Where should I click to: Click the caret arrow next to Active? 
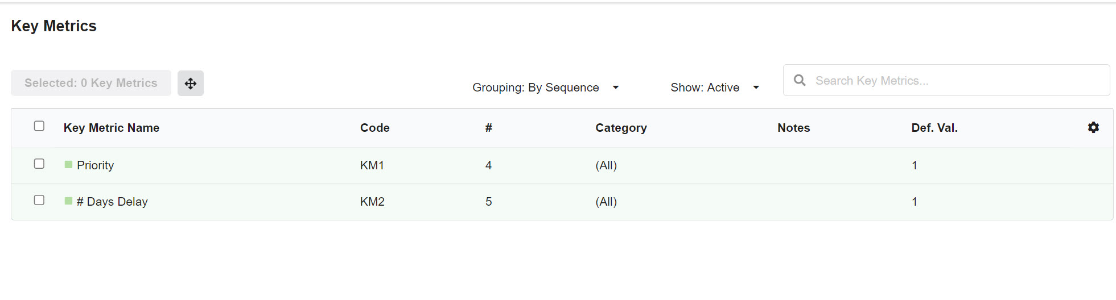756,88
